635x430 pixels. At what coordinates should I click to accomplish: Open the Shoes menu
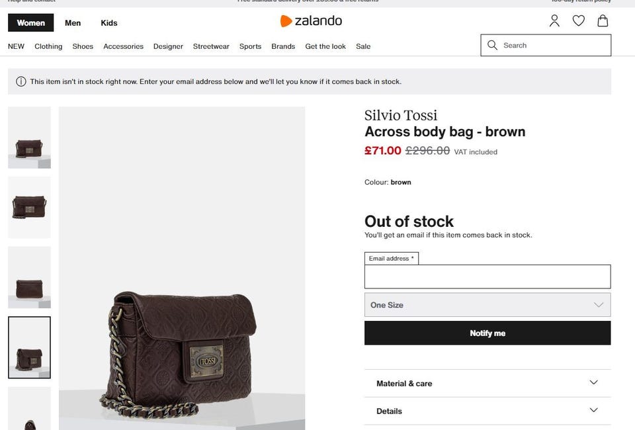click(x=83, y=46)
